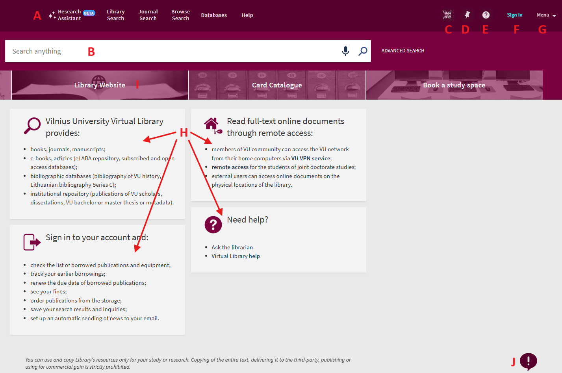
Task: Open the Journal Search menu item
Action: pos(148,15)
